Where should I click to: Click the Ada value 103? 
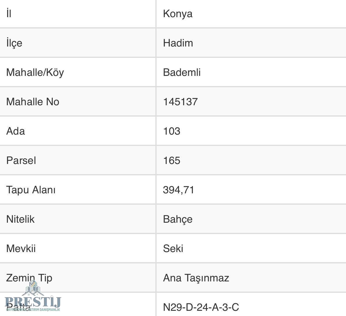click(171, 131)
